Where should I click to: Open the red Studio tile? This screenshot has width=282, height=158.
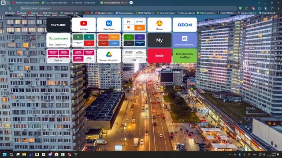coord(160,56)
